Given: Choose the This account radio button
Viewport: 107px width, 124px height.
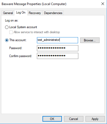Looking at the screenshot, I should click(7, 40).
